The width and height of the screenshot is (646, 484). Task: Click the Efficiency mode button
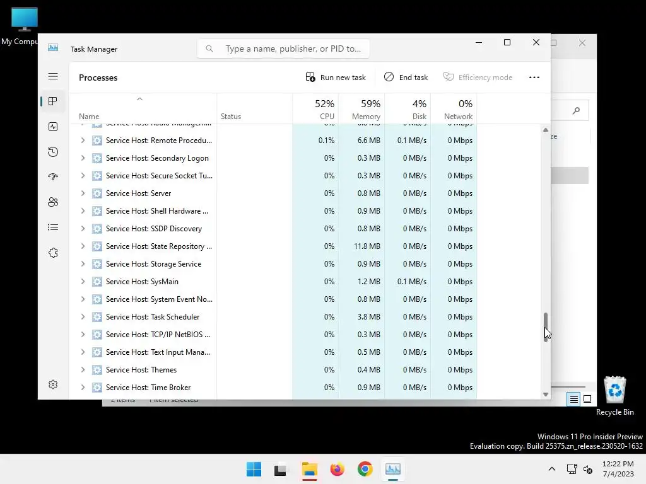[x=478, y=78]
